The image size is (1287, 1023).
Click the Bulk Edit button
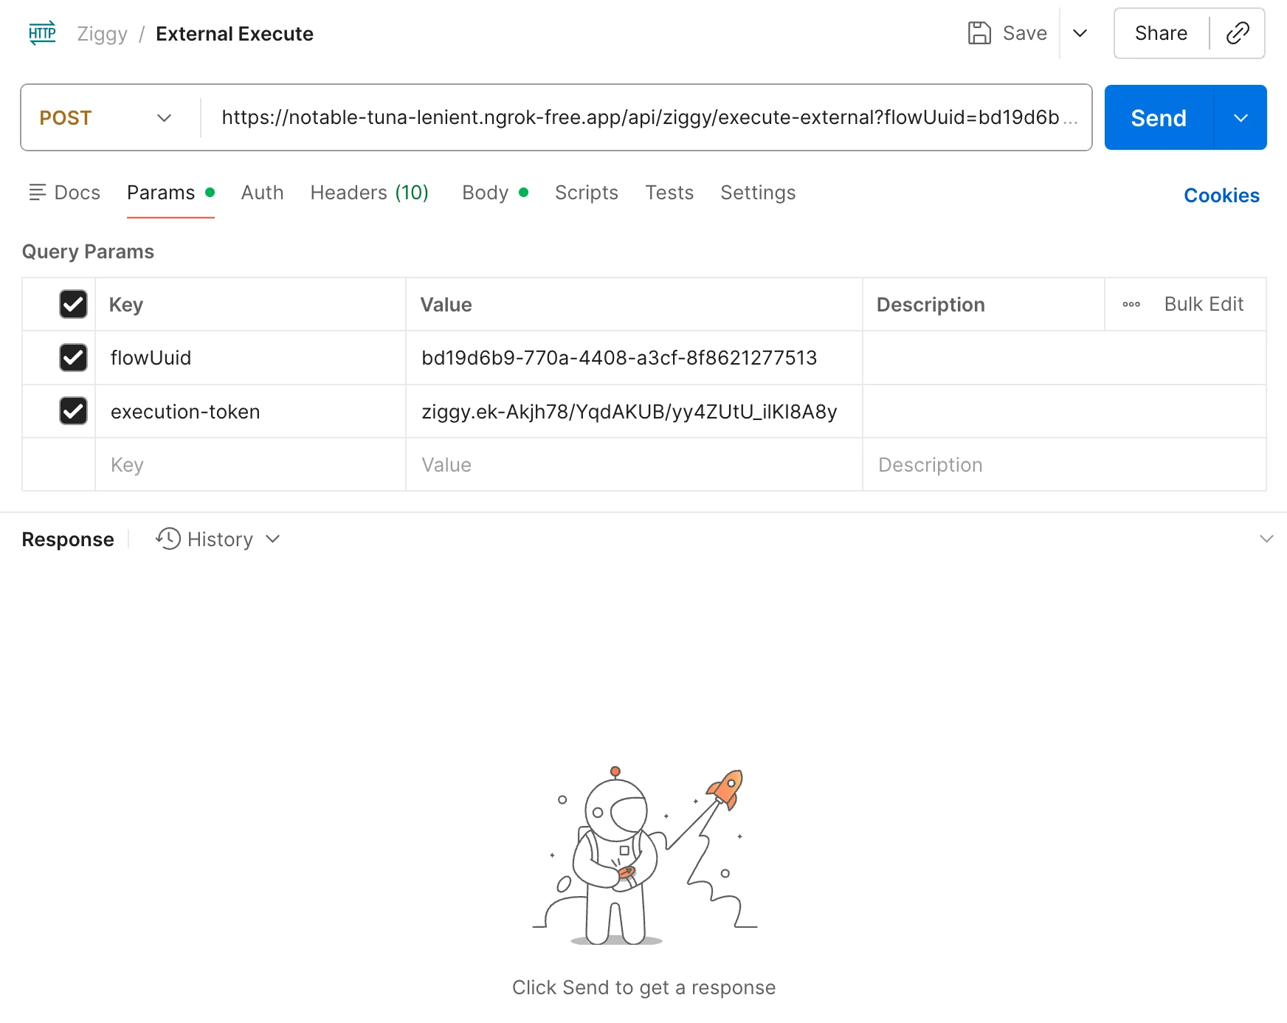(1203, 304)
